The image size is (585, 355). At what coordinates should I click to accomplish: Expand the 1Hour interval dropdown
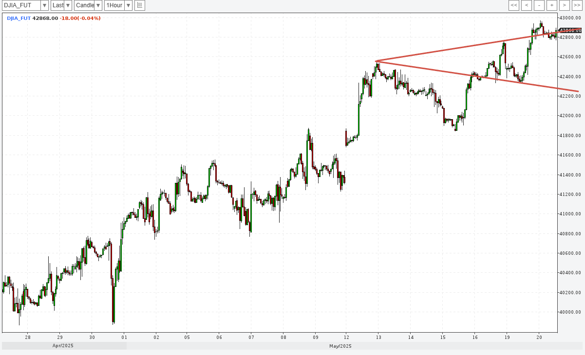[128, 5]
